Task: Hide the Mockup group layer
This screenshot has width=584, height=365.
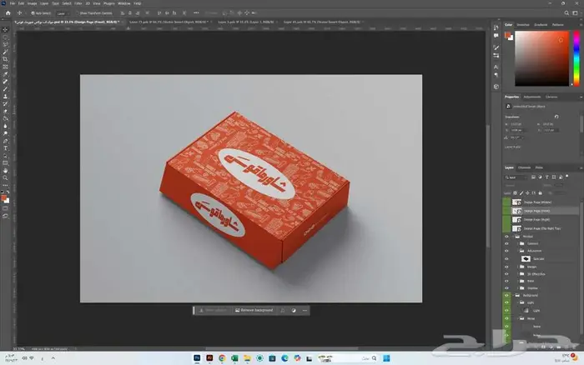Action: point(506,237)
